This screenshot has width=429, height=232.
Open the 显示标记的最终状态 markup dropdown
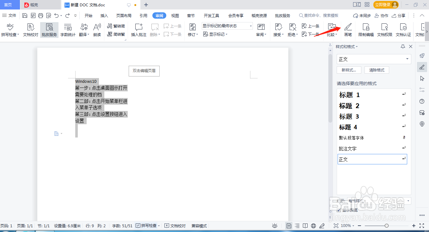pos(226,26)
